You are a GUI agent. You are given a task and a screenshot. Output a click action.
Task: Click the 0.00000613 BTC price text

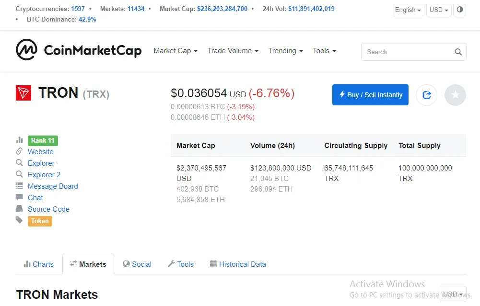click(198, 107)
